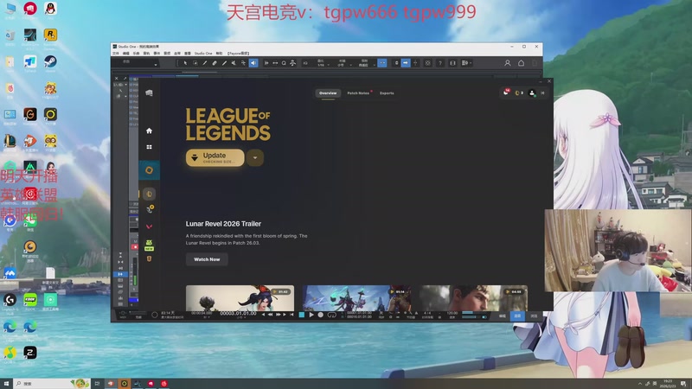
Task: Select the game icon with NEW badge
Action: point(149,245)
